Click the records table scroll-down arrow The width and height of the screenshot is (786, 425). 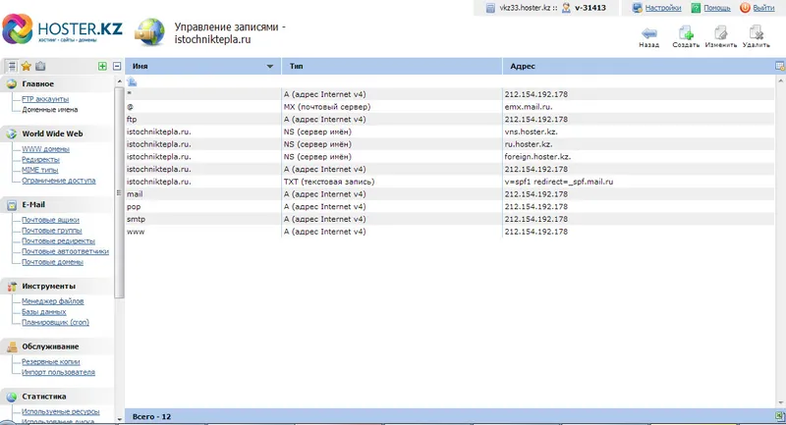(781, 403)
